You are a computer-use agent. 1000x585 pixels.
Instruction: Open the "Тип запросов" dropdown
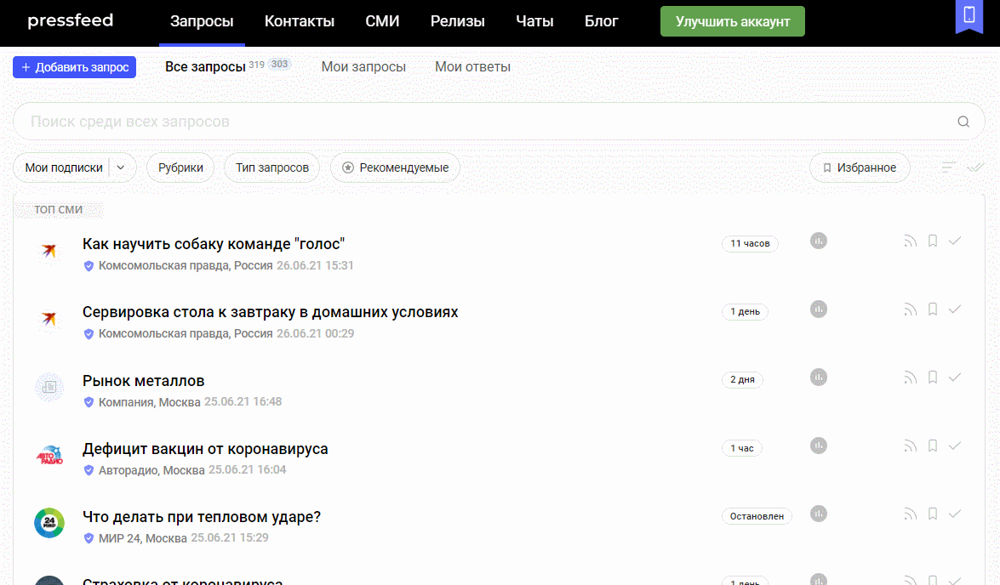coord(271,168)
